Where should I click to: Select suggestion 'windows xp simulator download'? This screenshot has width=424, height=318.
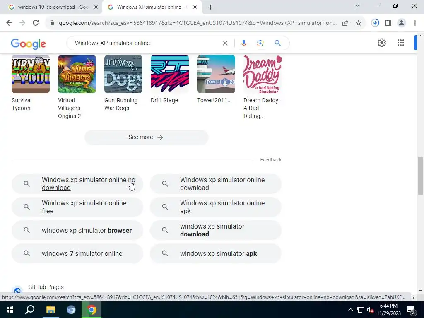[215, 230]
